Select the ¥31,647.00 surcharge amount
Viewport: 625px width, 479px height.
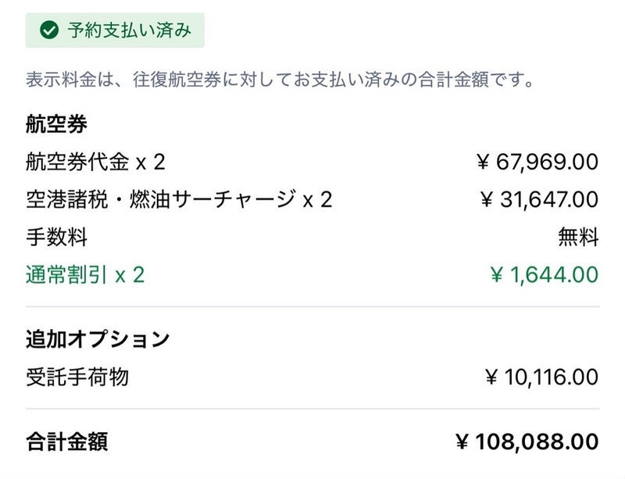539,199
